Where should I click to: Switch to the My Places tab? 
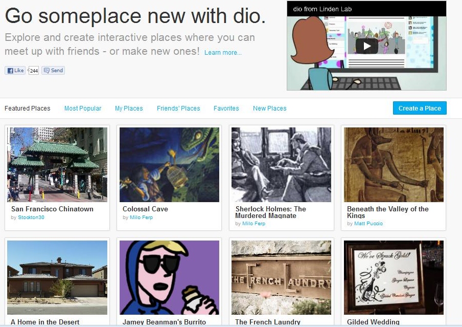129,108
